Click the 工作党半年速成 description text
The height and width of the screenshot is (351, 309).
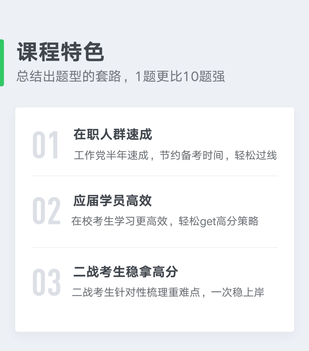111,155
